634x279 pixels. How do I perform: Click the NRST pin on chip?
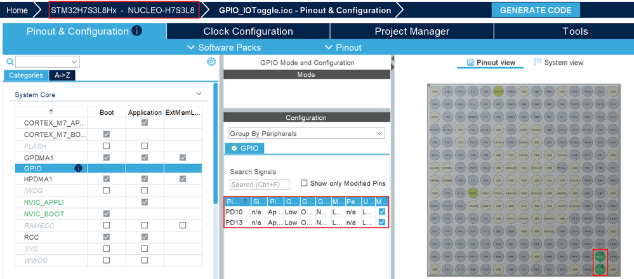[473, 193]
